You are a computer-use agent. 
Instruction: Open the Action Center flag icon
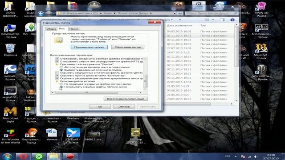(243, 156)
